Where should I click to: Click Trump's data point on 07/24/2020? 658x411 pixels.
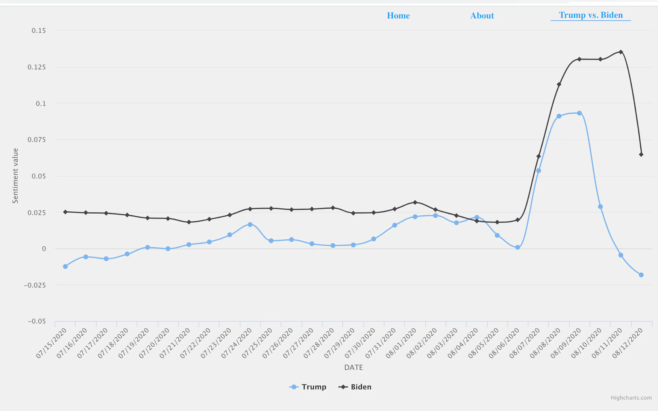click(x=250, y=225)
